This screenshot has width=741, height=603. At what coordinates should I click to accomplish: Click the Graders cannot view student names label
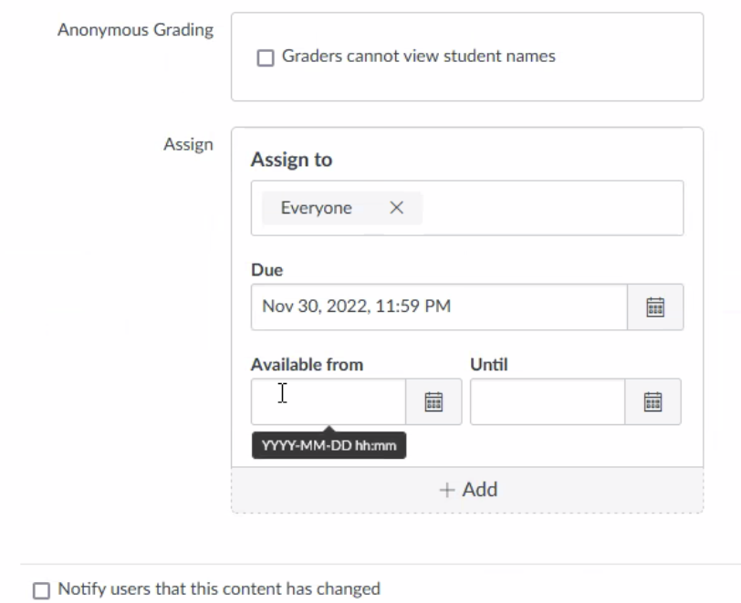419,57
